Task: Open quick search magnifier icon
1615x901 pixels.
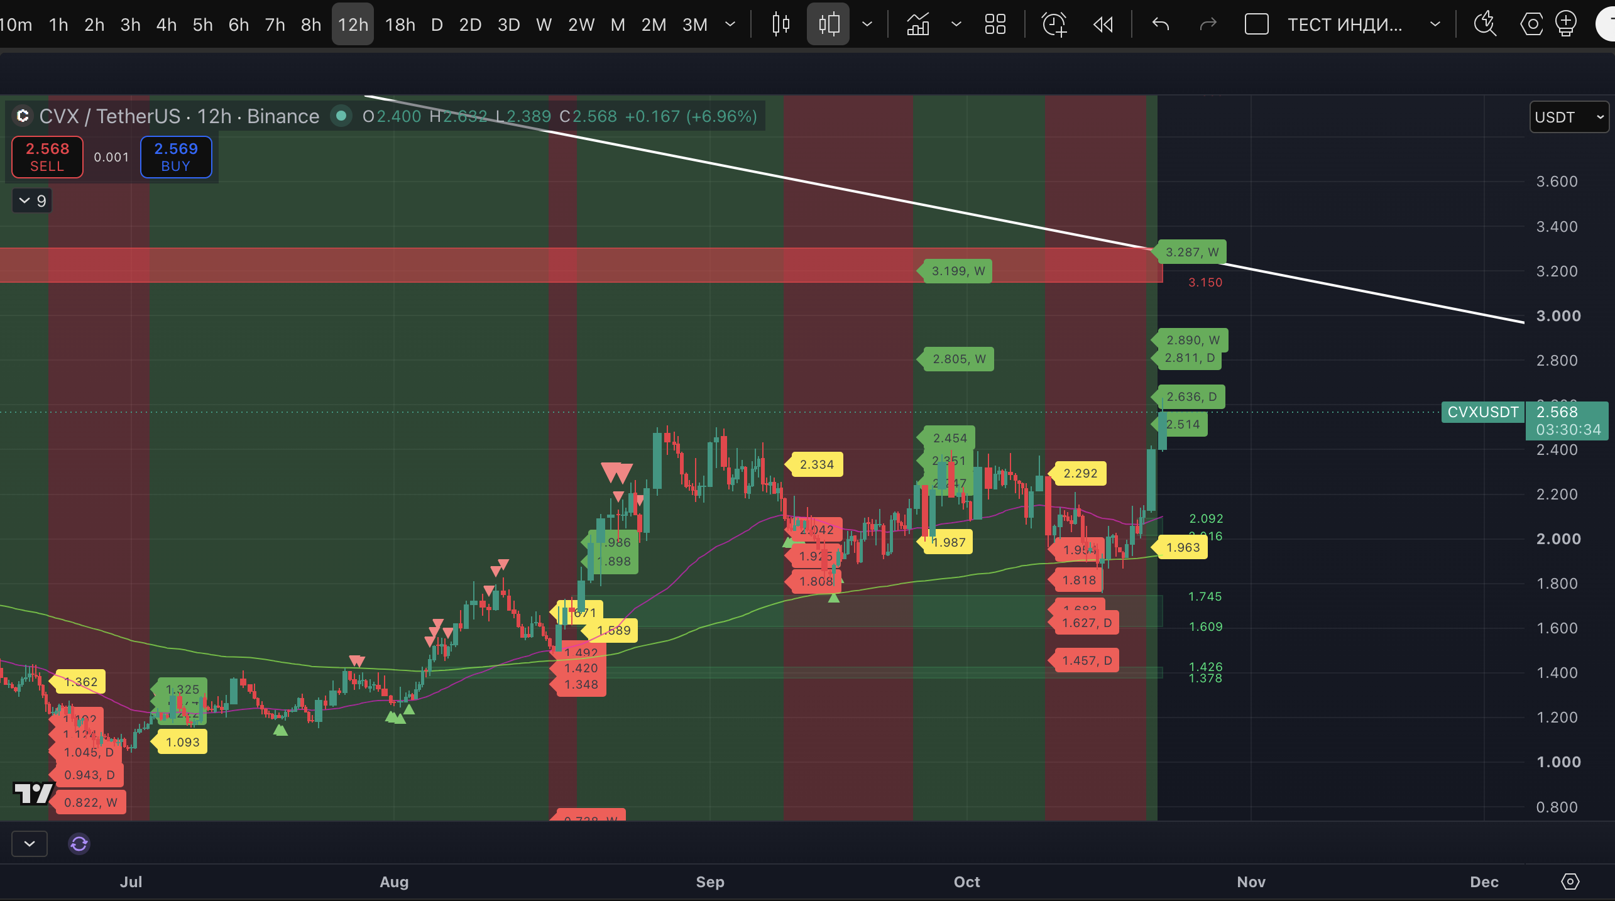Action: pos(1486,25)
